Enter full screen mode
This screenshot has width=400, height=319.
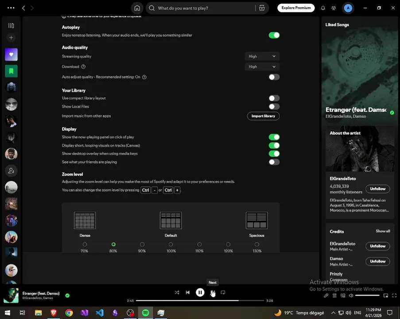(x=394, y=296)
